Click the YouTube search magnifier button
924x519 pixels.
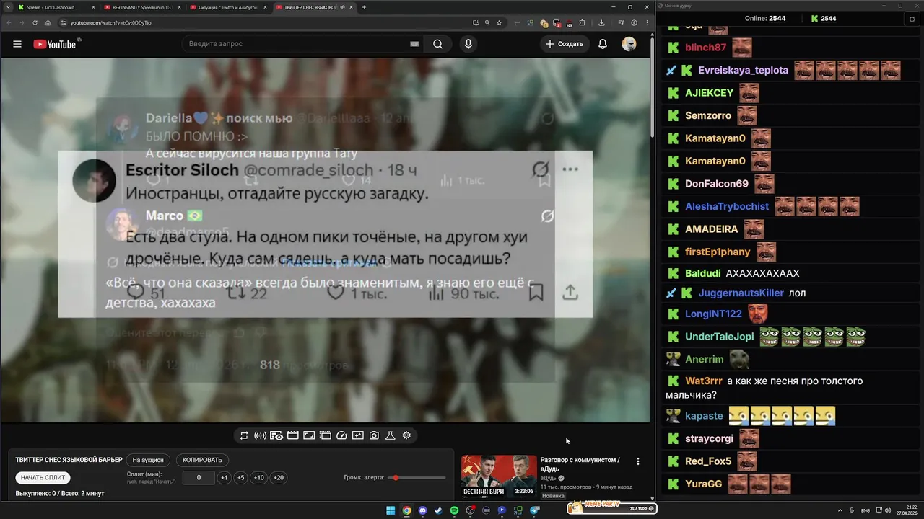[x=437, y=44]
